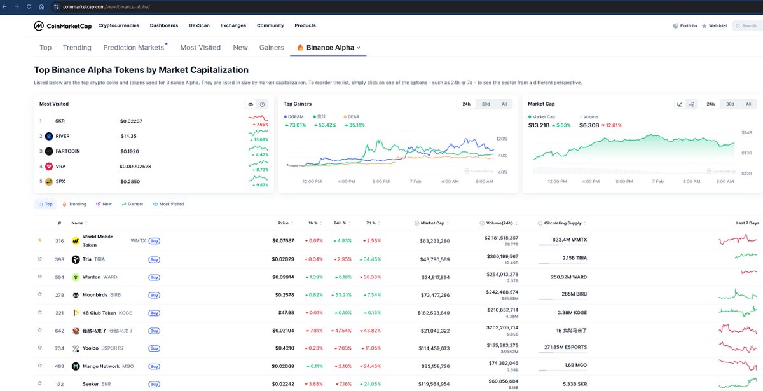The image size is (763, 391).
Task: Switch to Trending tab in top navigation
Action: (x=78, y=48)
